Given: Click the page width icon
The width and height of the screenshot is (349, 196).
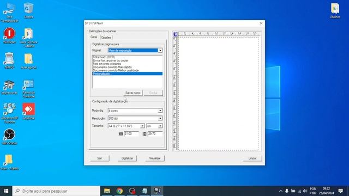Looking at the screenshot, I should [121, 134].
